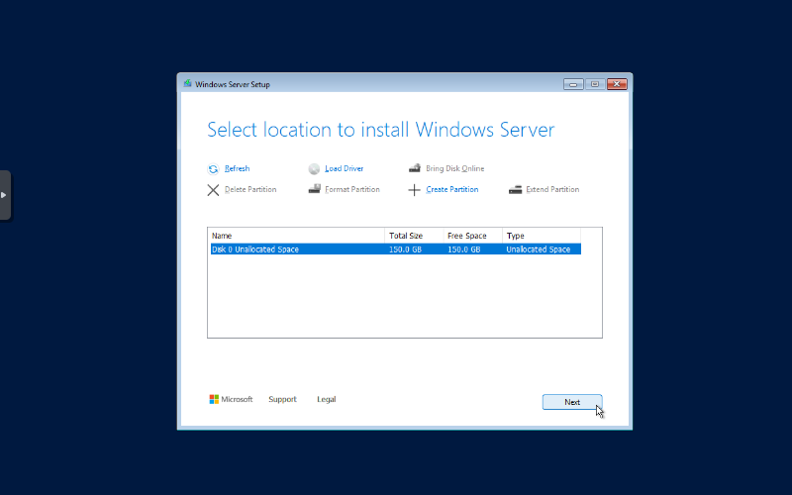Screen dimensions: 792x495
Task: Sort by the Total Size column header
Action: pyautogui.click(x=414, y=236)
